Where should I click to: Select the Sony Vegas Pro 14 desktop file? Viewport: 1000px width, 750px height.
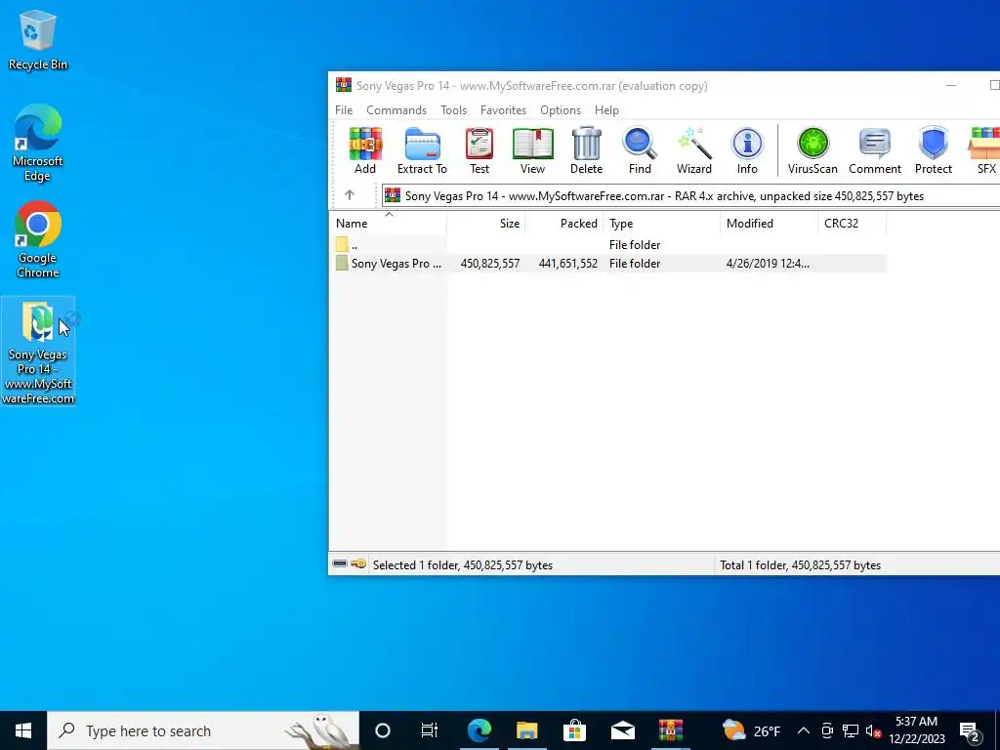38,352
